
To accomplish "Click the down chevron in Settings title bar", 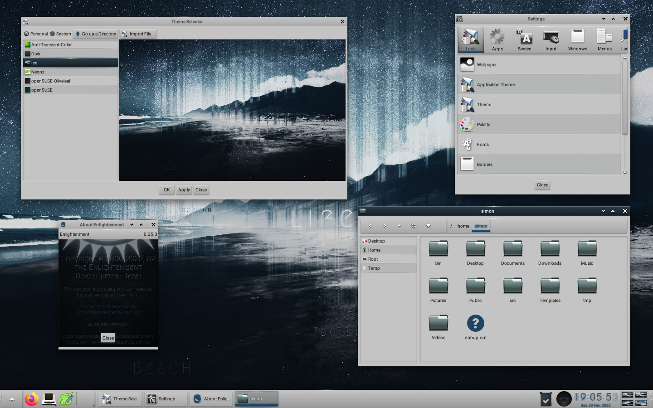I will (604, 19).
